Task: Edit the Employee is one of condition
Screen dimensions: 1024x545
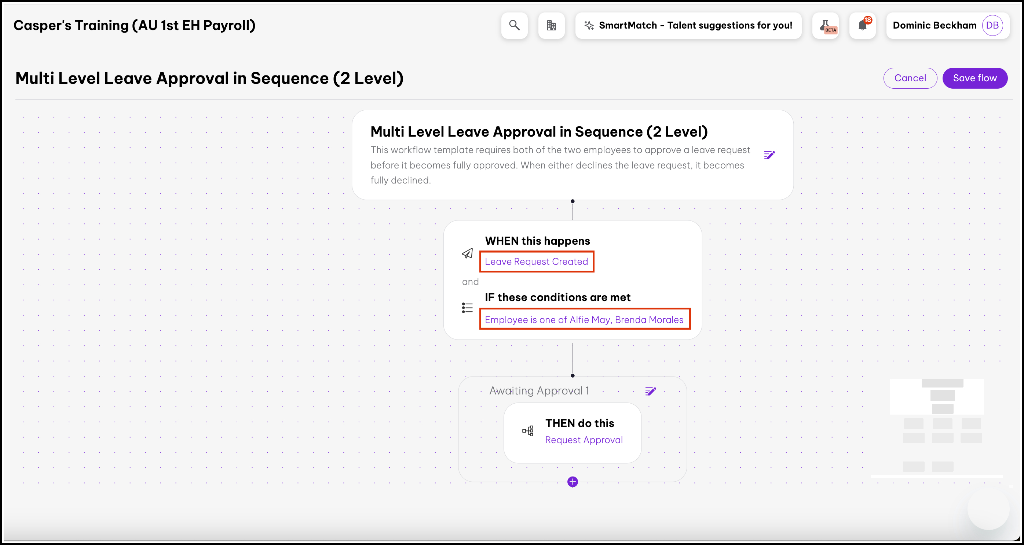Action: [584, 319]
